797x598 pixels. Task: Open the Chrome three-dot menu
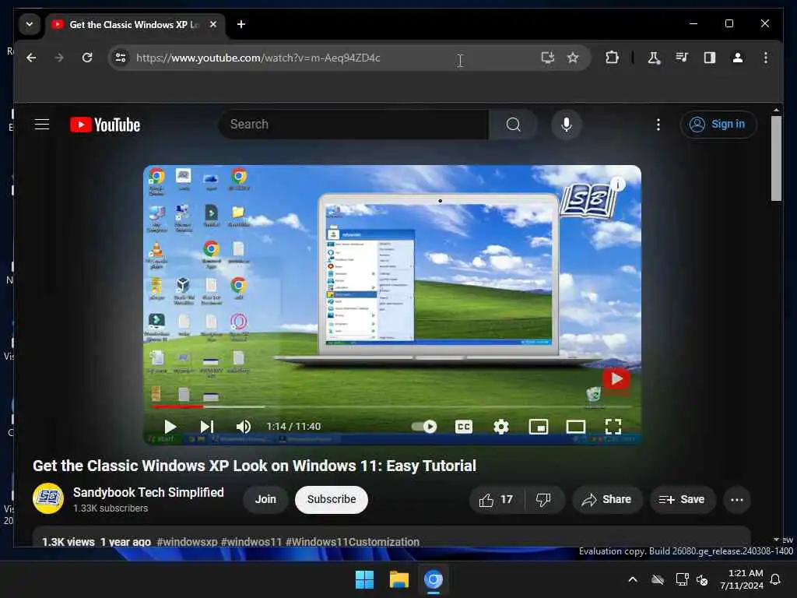click(x=766, y=58)
